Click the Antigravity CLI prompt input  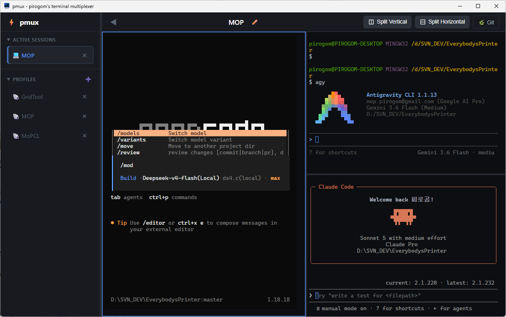(403, 140)
